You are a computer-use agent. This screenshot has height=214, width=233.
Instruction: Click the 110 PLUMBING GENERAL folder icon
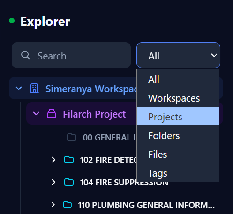68,205
